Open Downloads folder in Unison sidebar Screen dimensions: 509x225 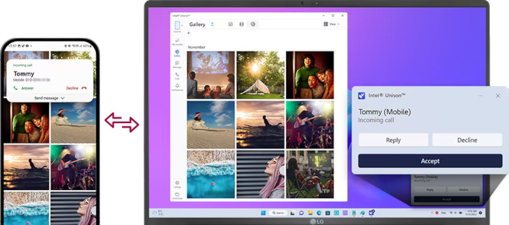click(177, 196)
